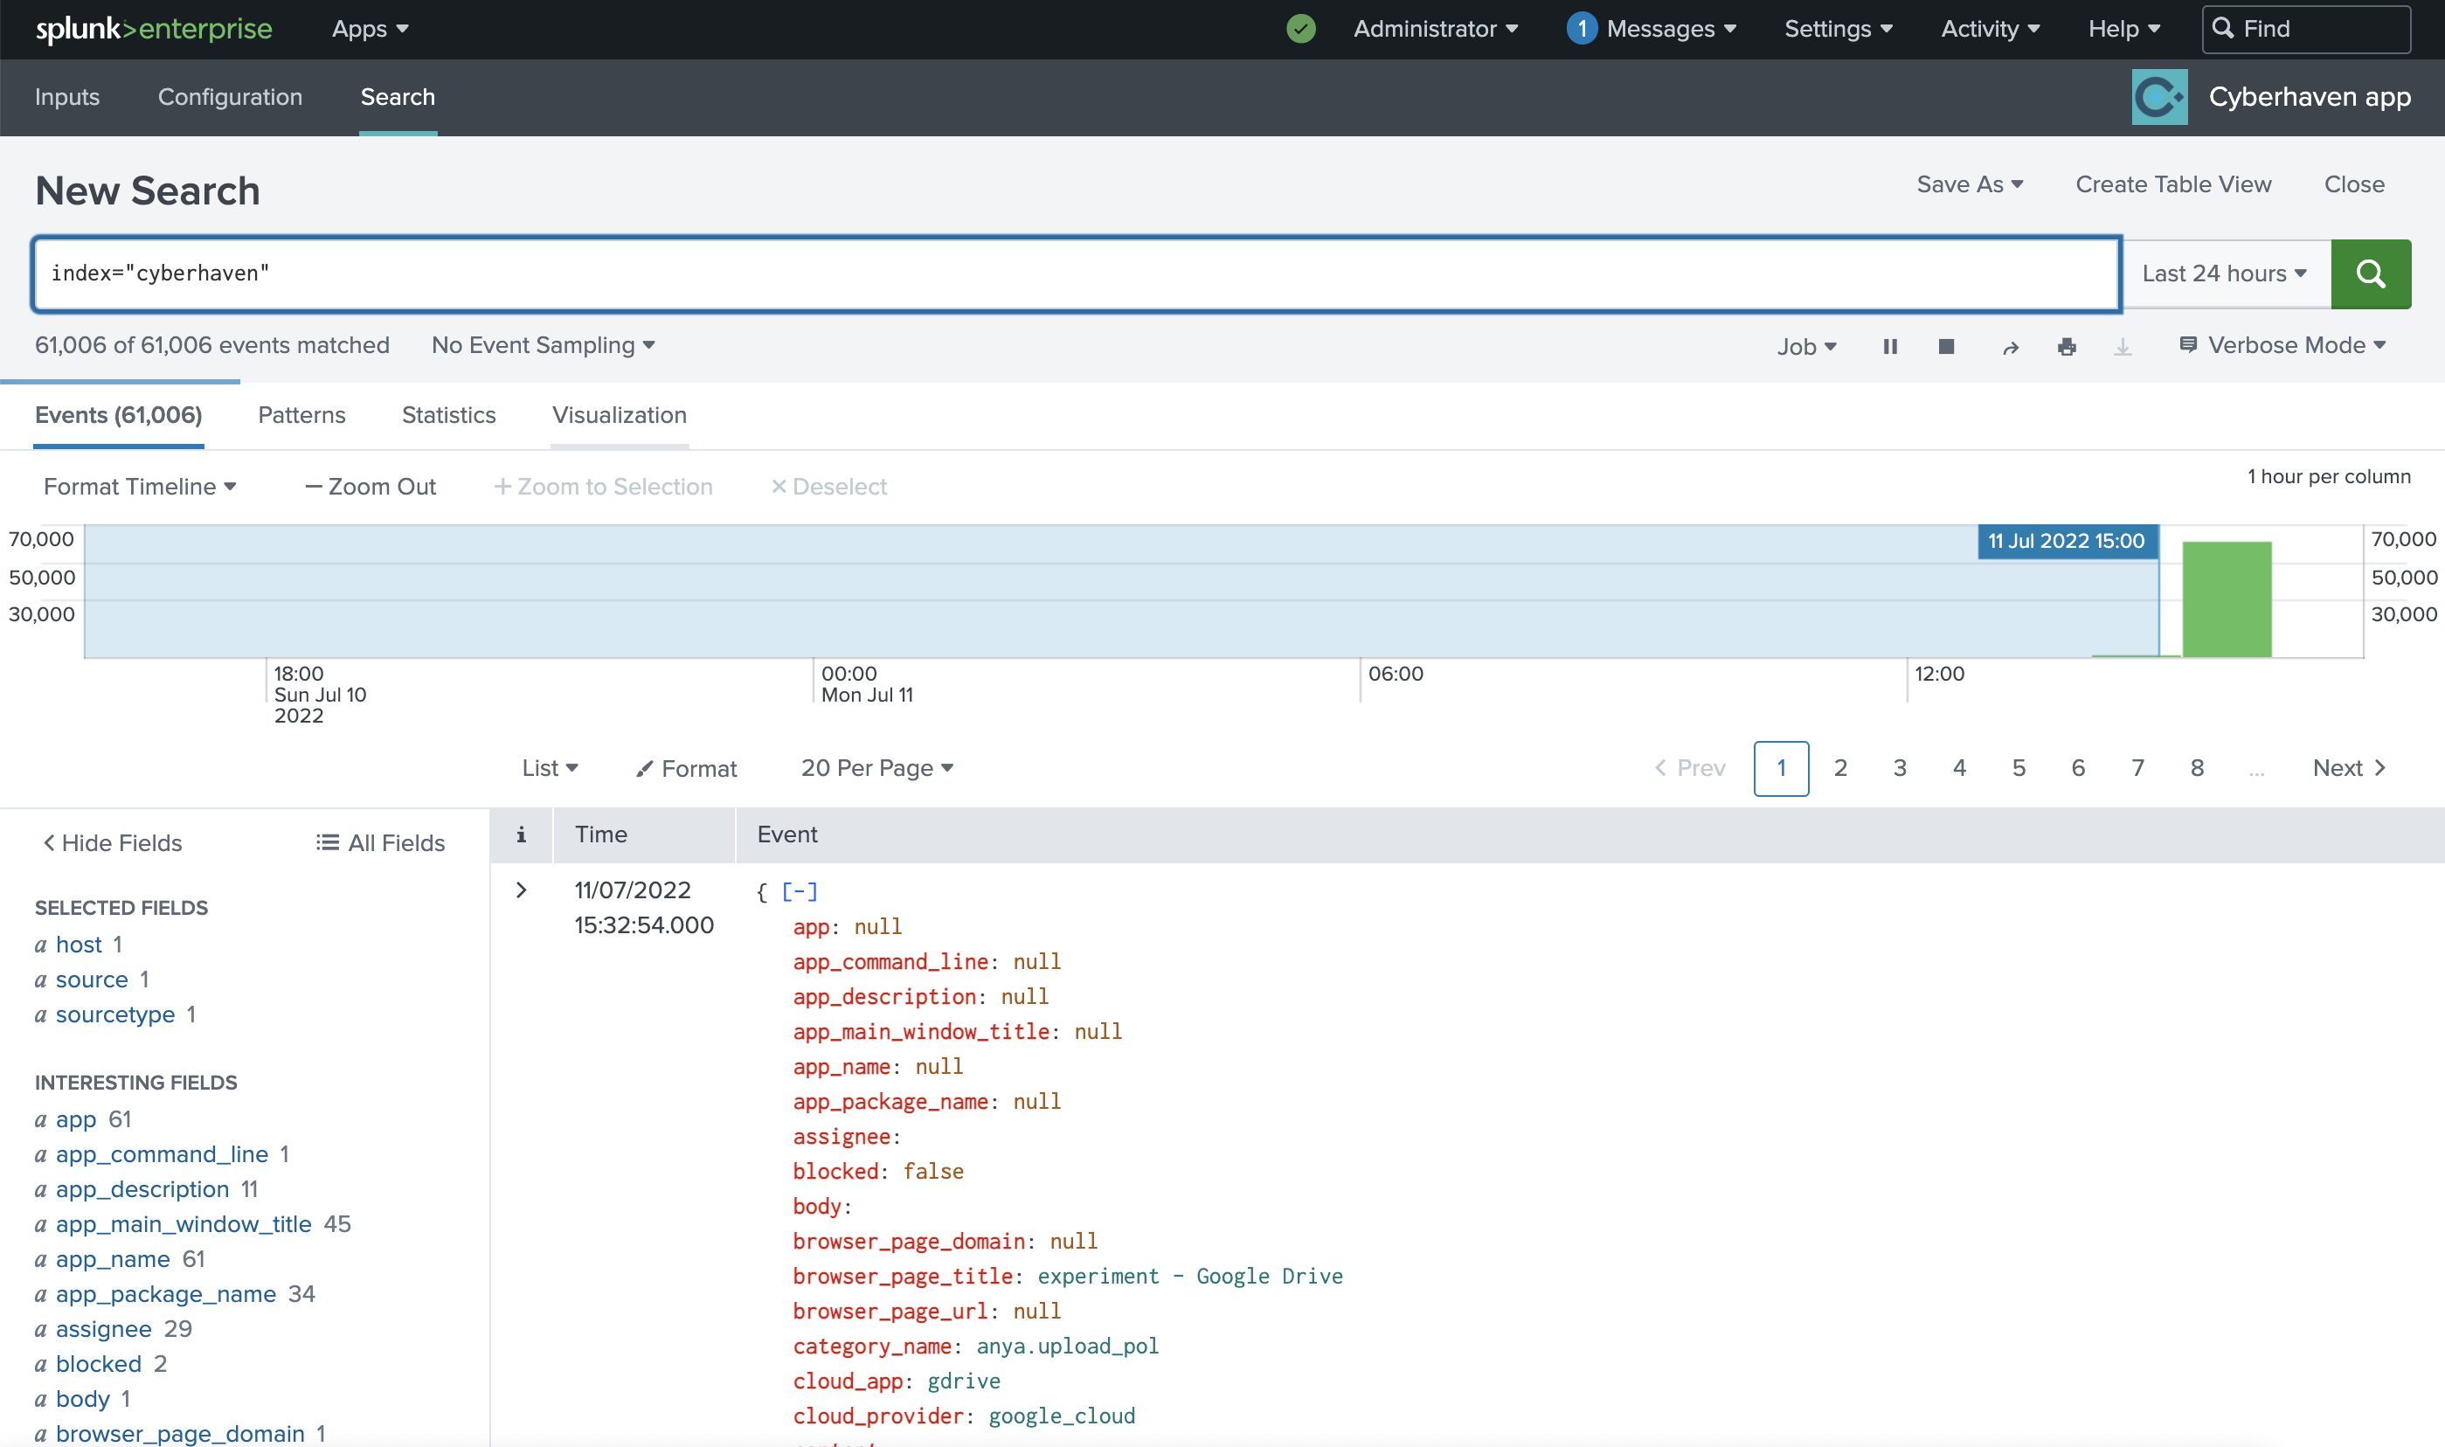Print the search results
The image size is (2445, 1447).
tap(2066, 347)
